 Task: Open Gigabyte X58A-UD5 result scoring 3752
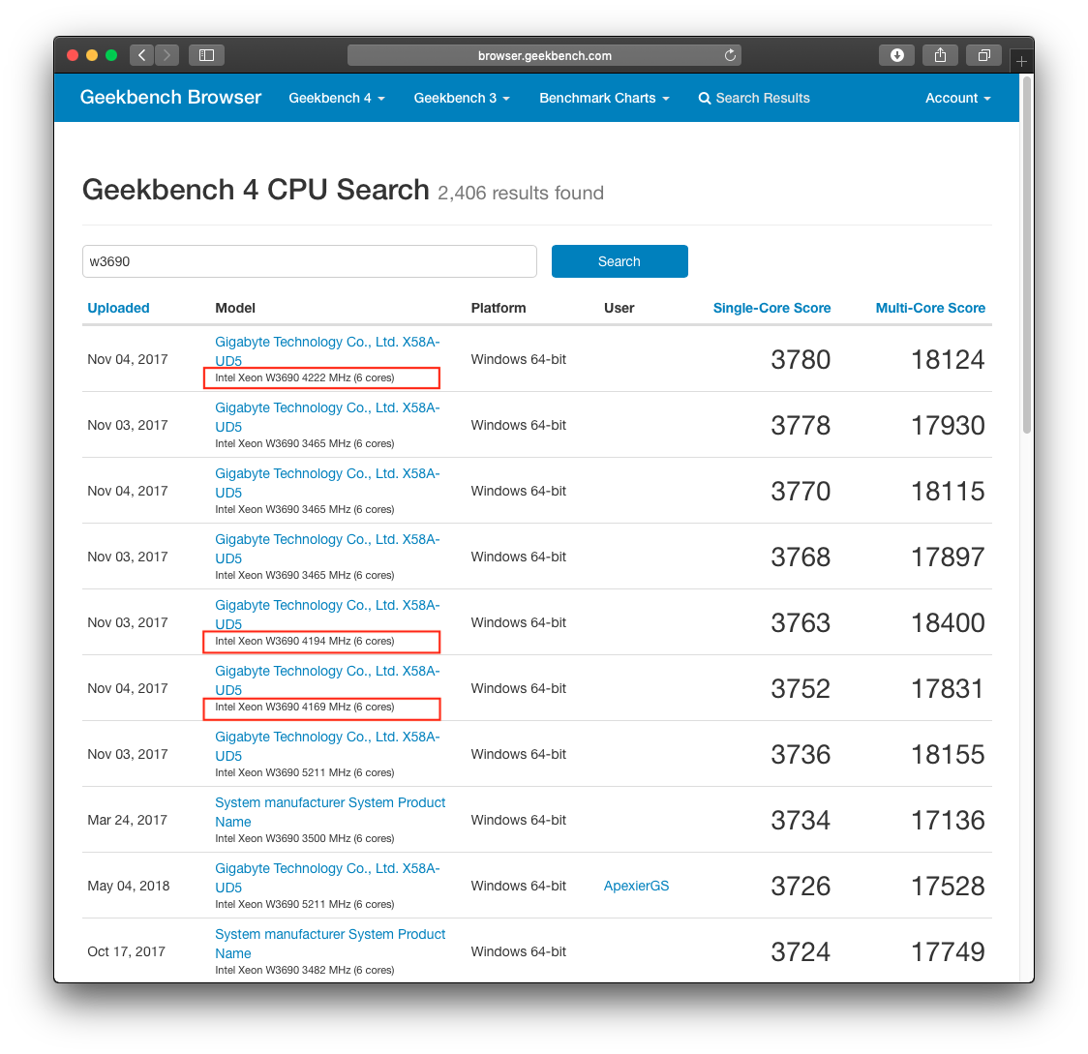click(327, 680)
